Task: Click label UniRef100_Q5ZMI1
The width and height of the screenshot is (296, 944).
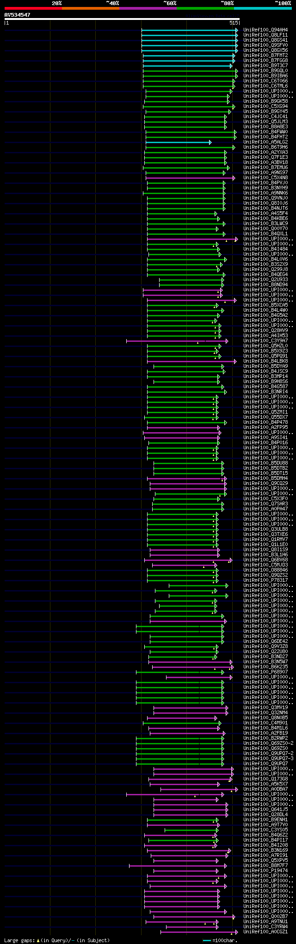Action: pos(265,412)
